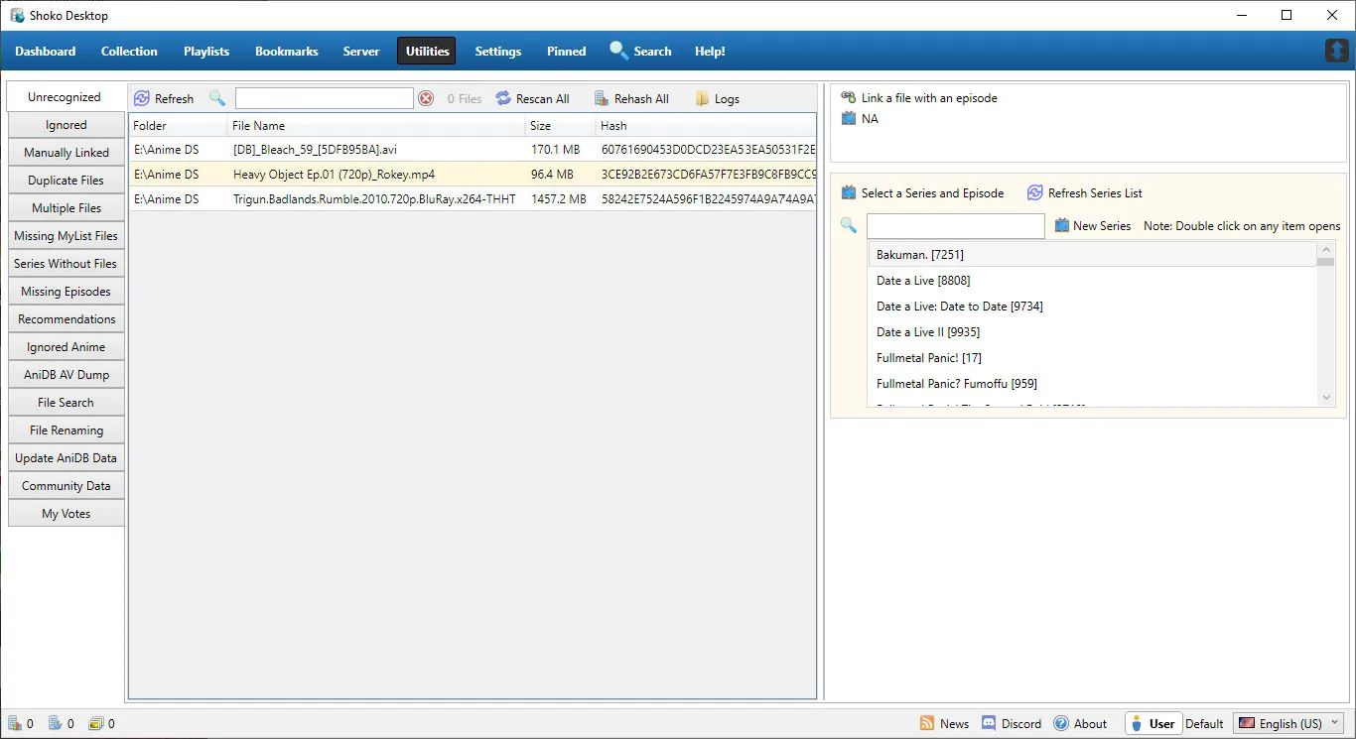The width and height of the screenshot is (1356, 739).
Task: Select the File Renaming tab
Action: point(67,431)
